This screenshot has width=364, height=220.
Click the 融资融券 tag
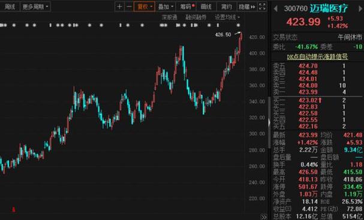(195, 17)
